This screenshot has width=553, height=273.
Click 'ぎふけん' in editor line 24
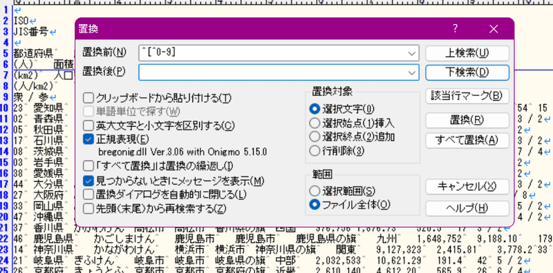click(94, 261)
